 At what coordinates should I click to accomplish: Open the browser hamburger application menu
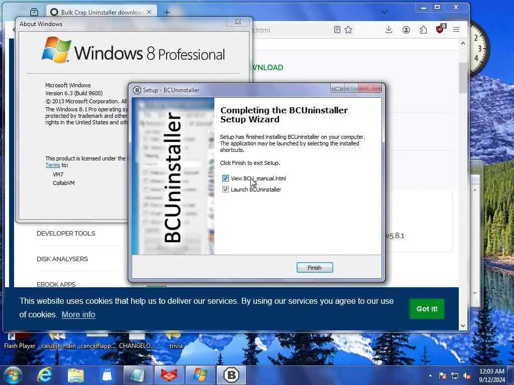[456, 30]
